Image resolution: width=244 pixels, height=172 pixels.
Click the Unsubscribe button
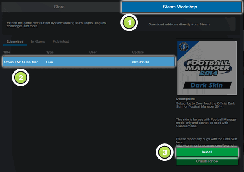tap(207, 161)
